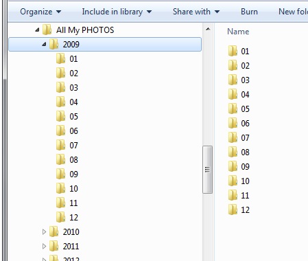Click the Burn toolbar button
308x261 pixels.
[x=249, y=12]
